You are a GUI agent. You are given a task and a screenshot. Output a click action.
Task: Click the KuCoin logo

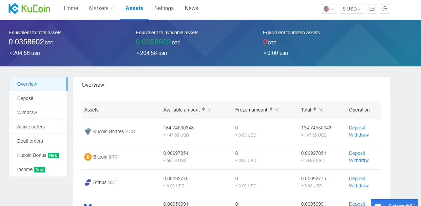pyautogui.click(x=29, y=8)
